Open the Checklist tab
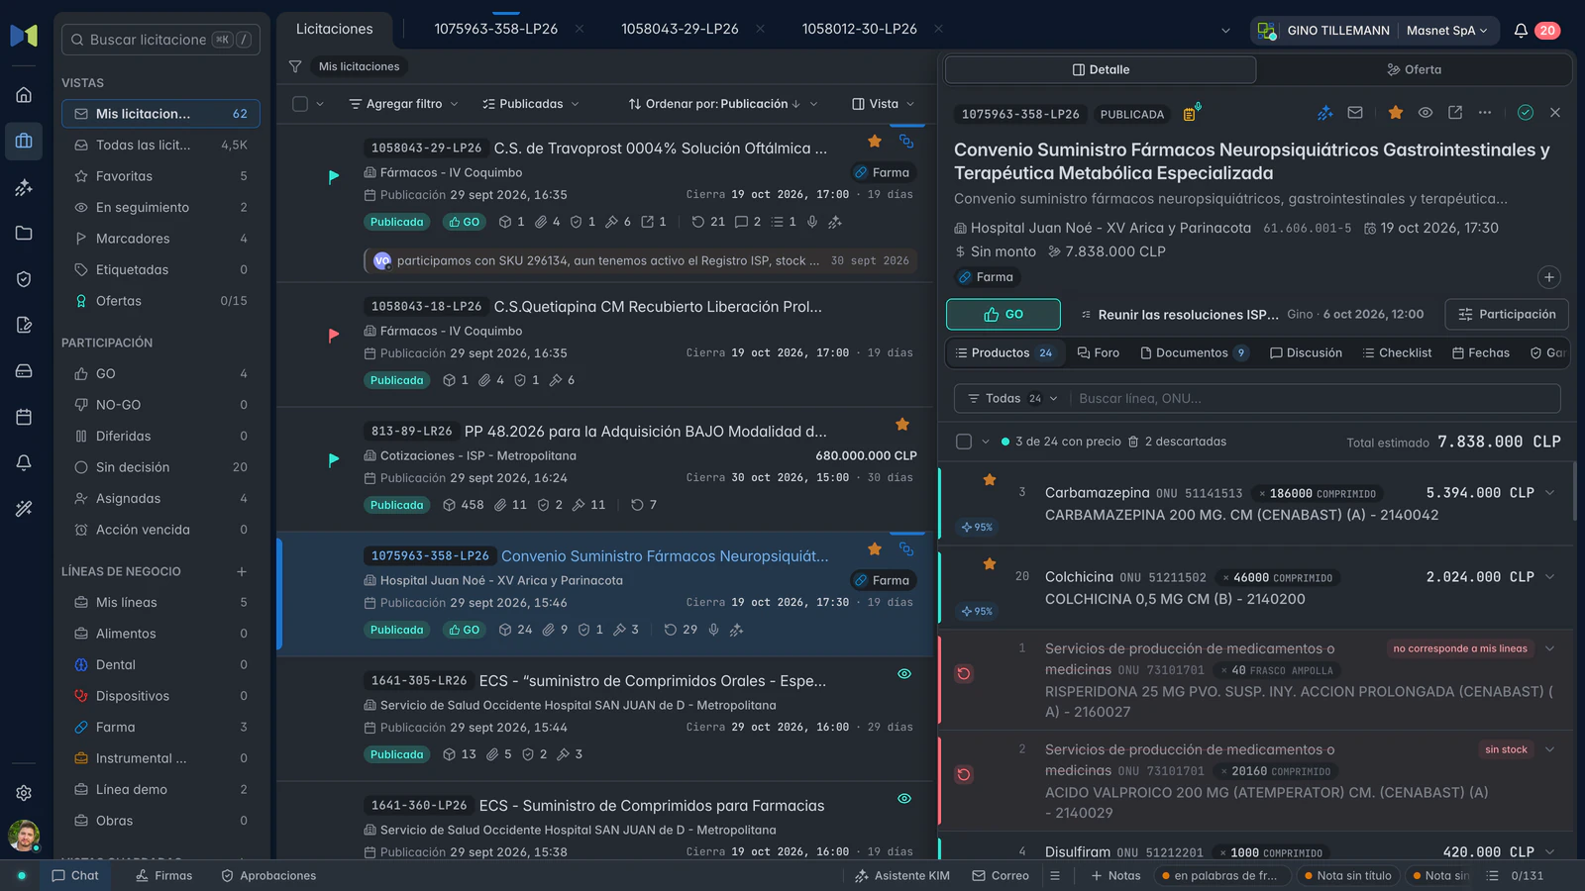Image resolution: width=1585 pixels, height=891 pixels. point(1397,352)
